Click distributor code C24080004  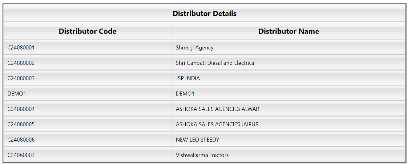pos(21,109)
